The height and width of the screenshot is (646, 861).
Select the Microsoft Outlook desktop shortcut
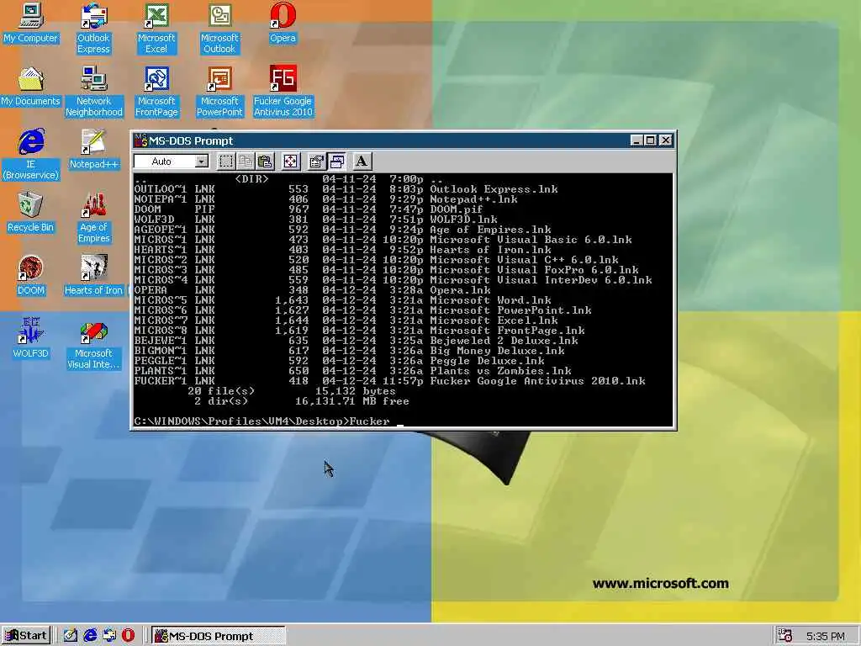pos(219,29)
